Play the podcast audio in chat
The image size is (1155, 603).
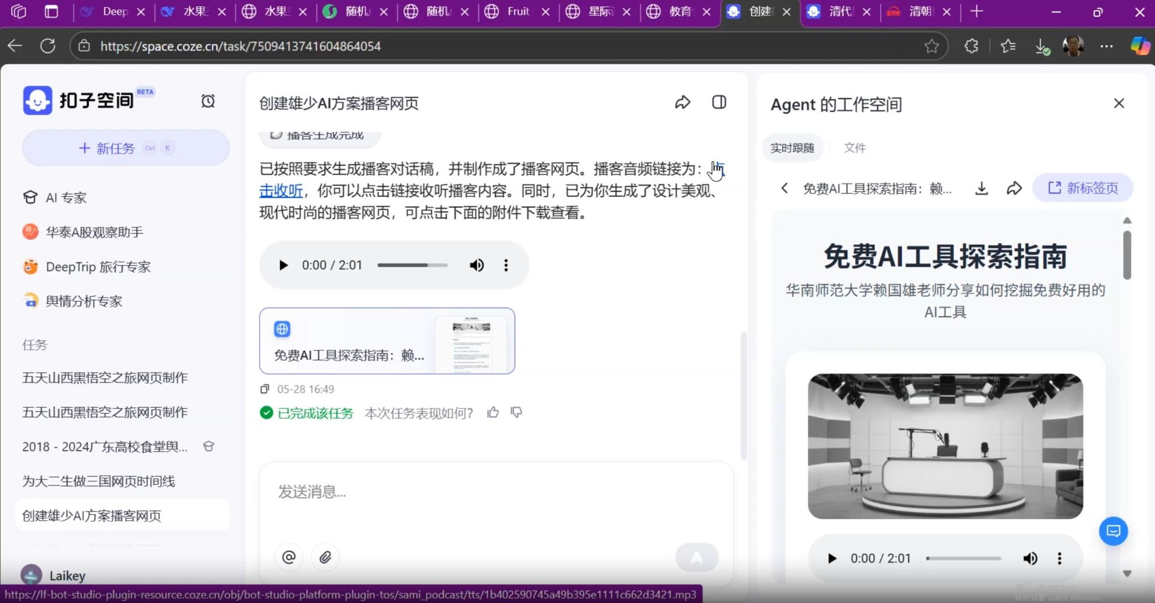(x=283, y=265)
